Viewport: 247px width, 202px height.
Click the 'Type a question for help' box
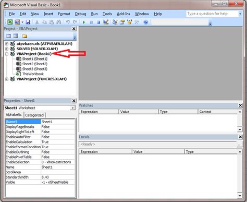click(212, 14)
